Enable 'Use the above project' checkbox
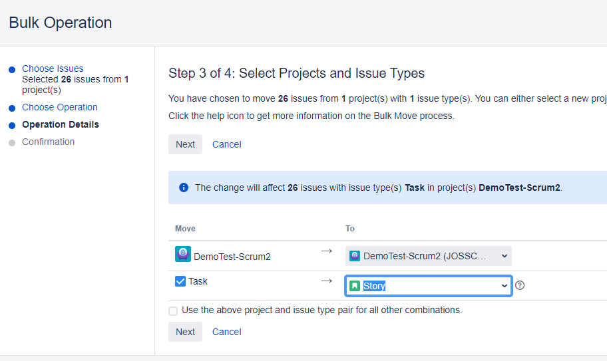The height and width of the screenshot is (361, 607). [173, 310]
